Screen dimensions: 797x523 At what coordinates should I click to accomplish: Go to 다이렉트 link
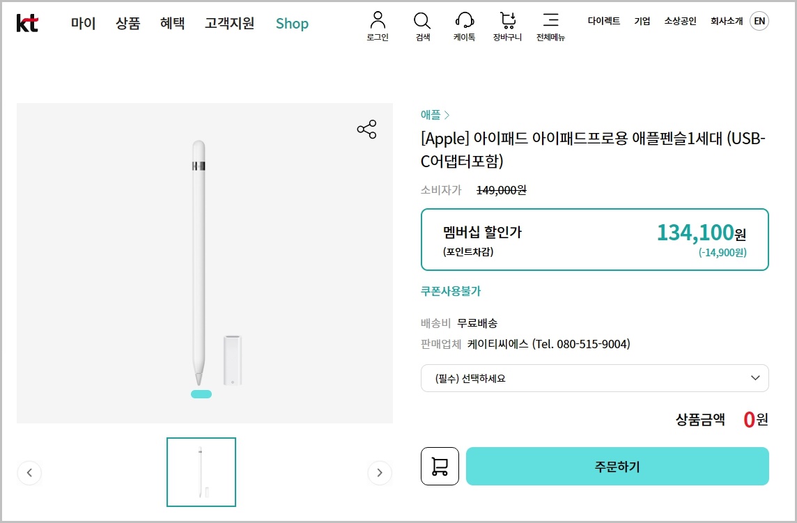click(x=604, y=21)
